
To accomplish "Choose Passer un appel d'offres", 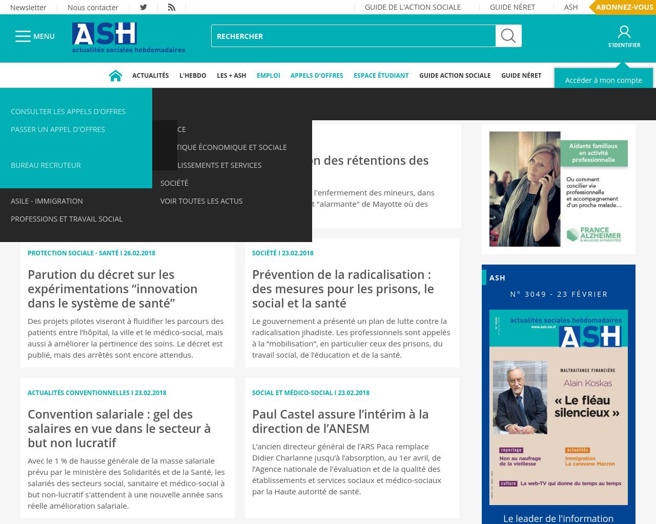I will coord(58,129).
